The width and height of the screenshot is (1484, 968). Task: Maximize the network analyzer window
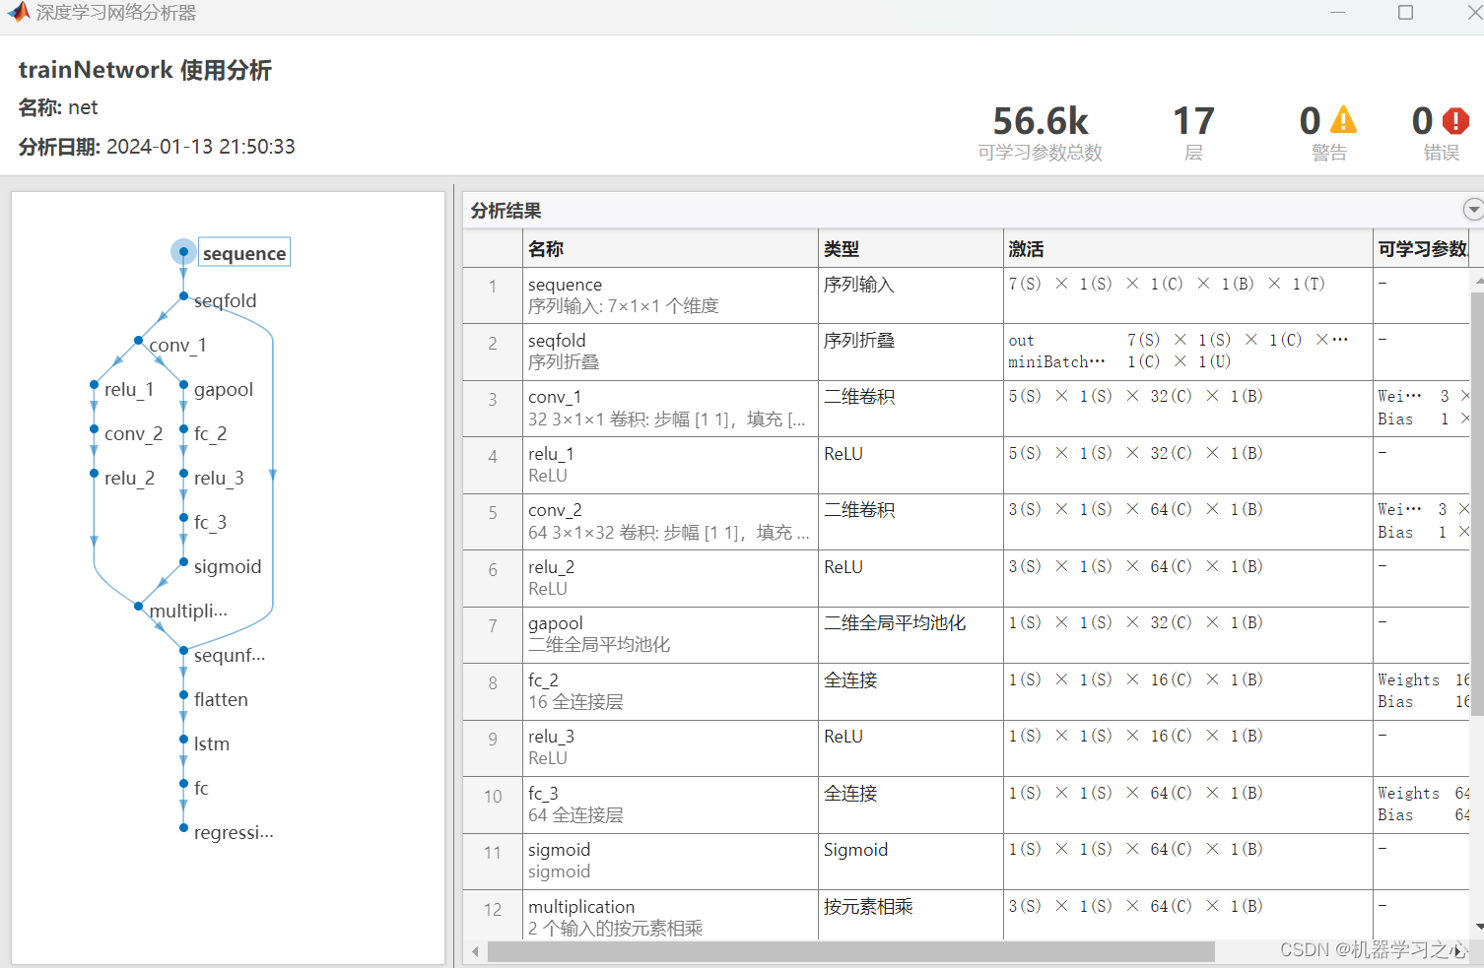(x=1406, y=12)
